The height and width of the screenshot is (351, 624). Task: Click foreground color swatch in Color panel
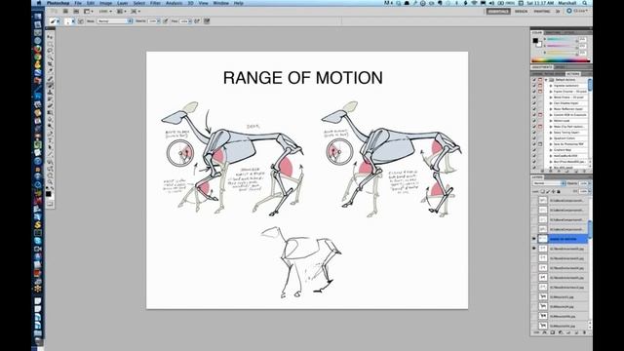point(535,40)
